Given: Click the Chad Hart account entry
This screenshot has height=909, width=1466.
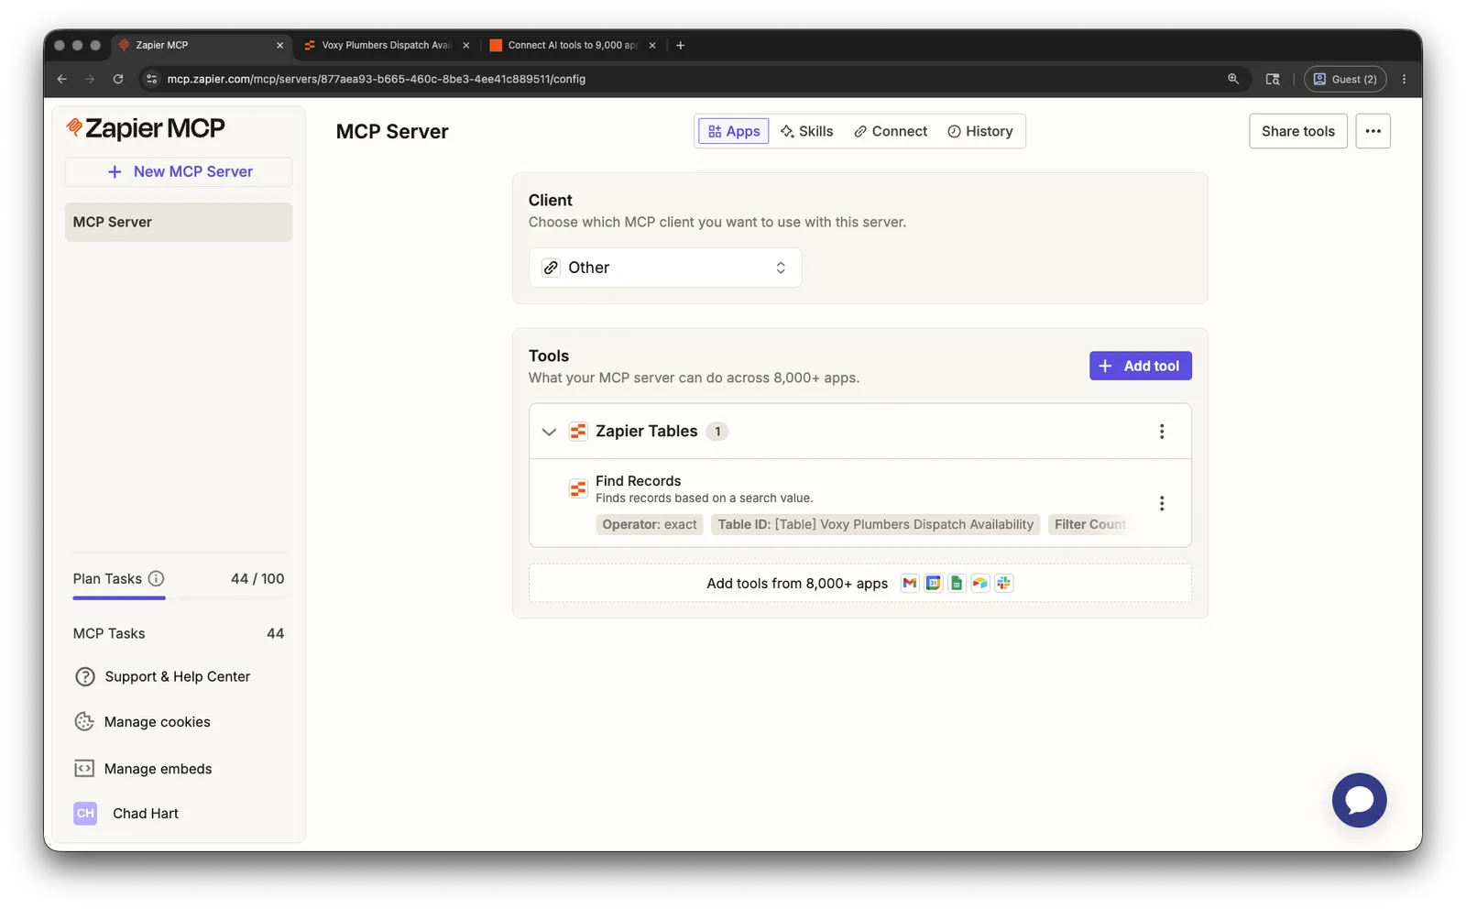Looking at the screenshot, I should 126,813.
